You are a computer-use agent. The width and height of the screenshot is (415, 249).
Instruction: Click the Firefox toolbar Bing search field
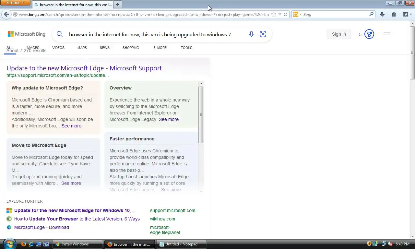pos(335,14)
